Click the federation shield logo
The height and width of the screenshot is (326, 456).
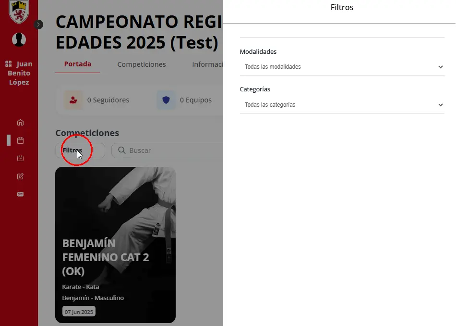[x=19, y=12]
